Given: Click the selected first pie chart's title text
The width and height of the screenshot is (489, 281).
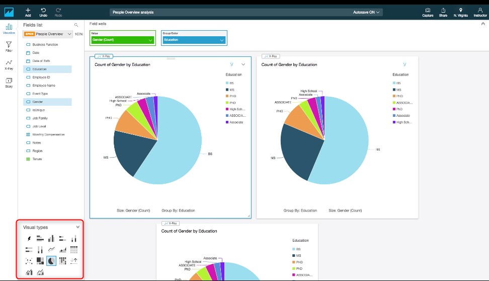Looking at the screenshot, I should pyautogui.click(x=122, y=64).
